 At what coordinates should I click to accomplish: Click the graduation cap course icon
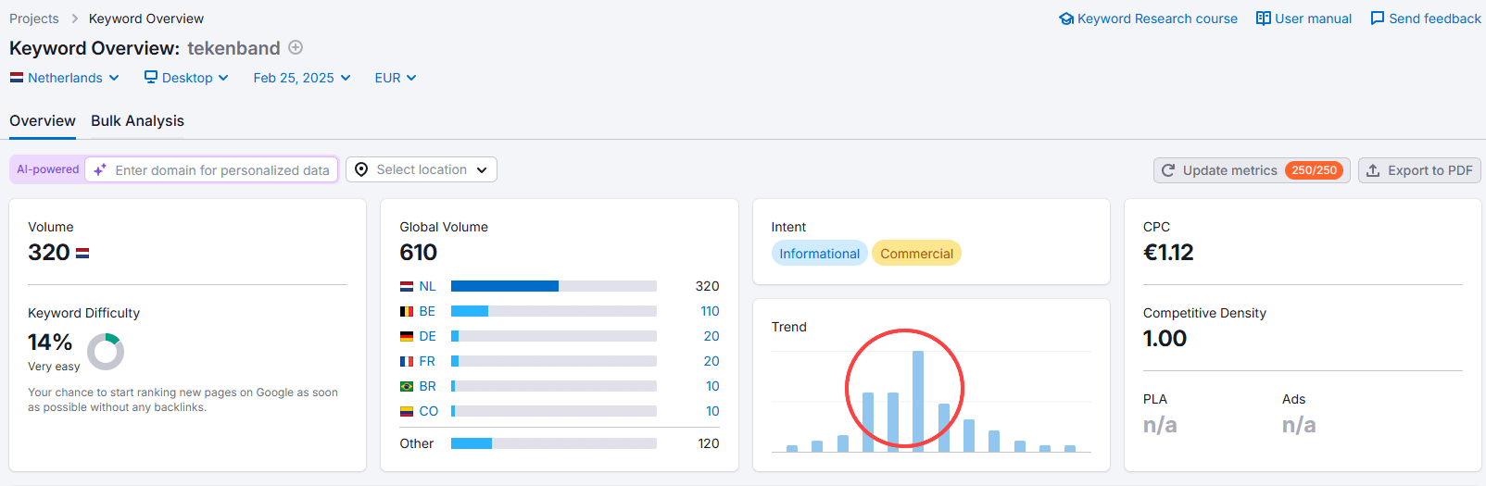click(x=1066, y=19)
